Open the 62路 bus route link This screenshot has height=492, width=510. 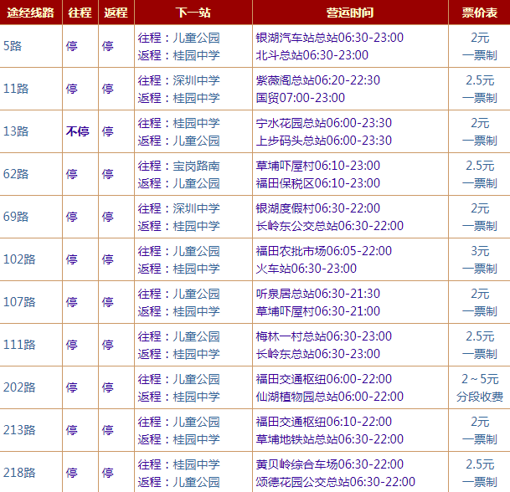pyautogui.click(x=16, y=174)
